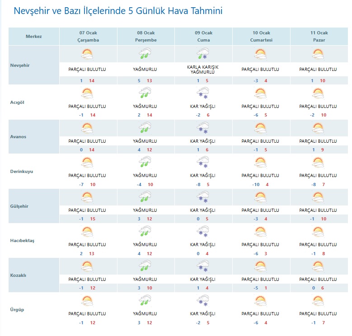Select the 07 Ocak Çarşamba column header
This screenshot has height=336, width=352.
[89, 36]
